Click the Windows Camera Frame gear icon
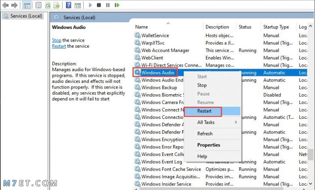This screenshot has width=315, height=190. (x=137, y=102)
